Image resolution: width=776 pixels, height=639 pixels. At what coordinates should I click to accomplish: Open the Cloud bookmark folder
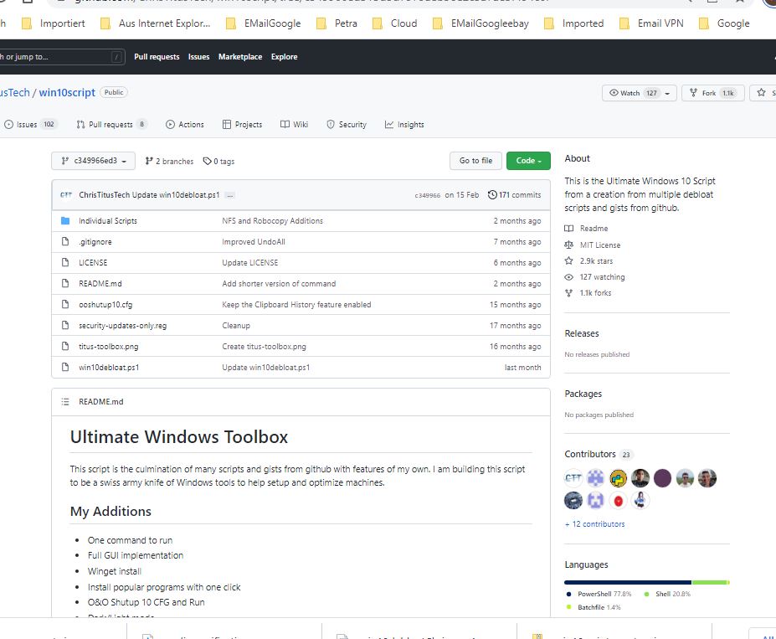[394, 23]
